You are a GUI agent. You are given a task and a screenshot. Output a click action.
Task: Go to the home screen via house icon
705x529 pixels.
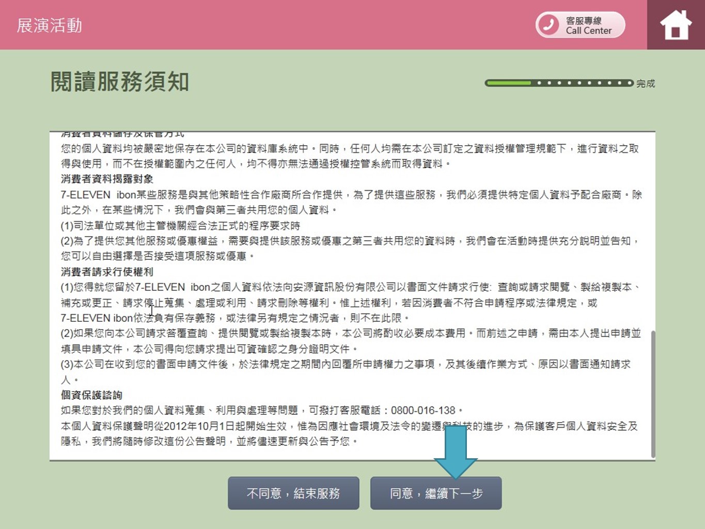[676, 25]
